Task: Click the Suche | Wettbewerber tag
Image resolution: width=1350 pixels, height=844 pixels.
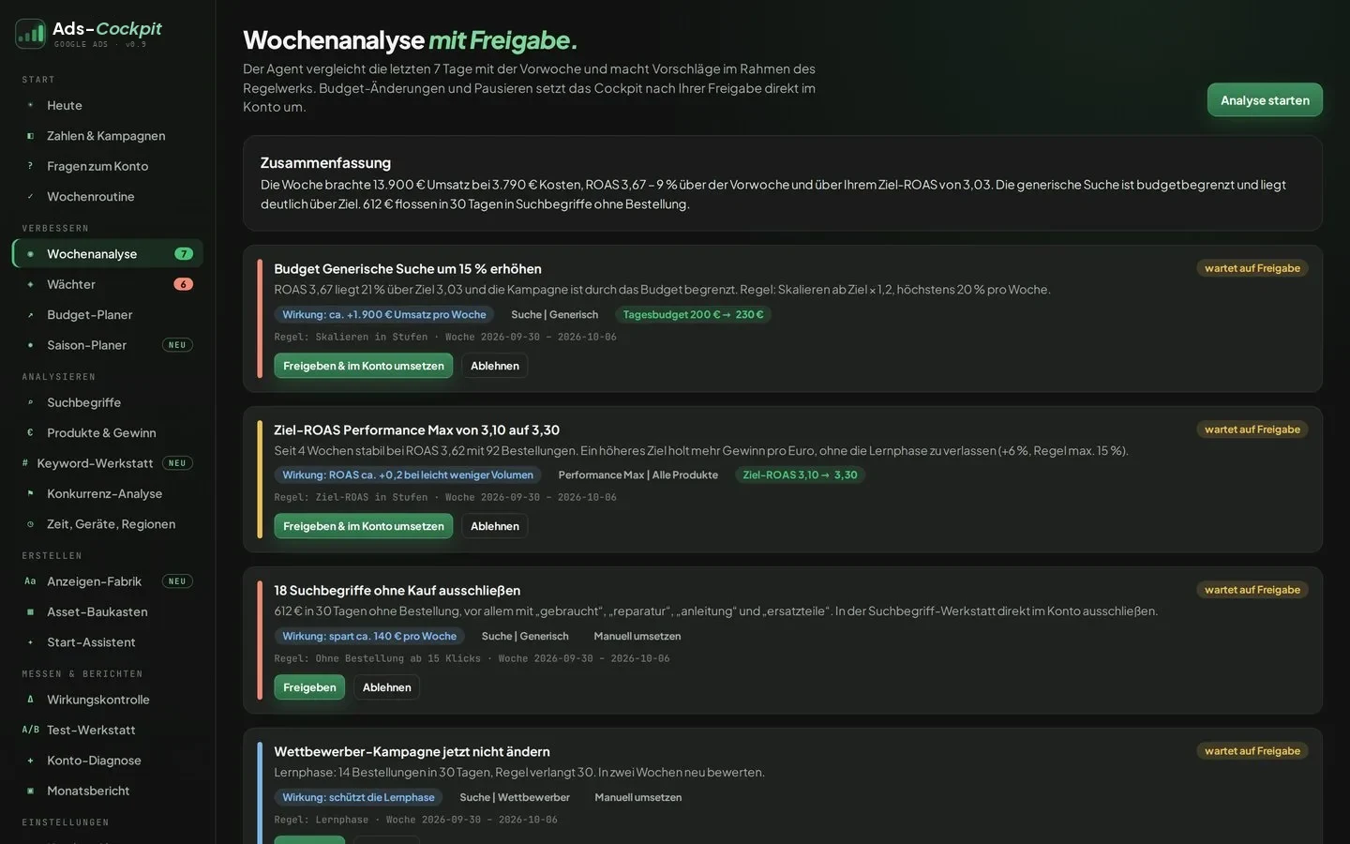Action: pyautogui.click(x=515, y=798)
